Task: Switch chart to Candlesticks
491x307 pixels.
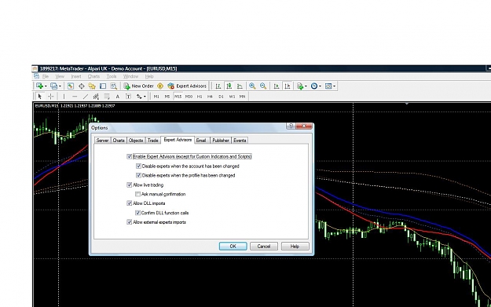Action: (229, 86)
